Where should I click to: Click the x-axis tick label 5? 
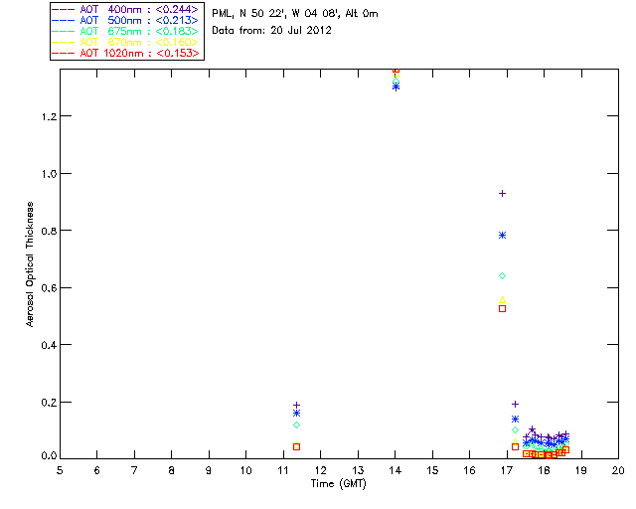pyautogui.click(x=60, y=471)
